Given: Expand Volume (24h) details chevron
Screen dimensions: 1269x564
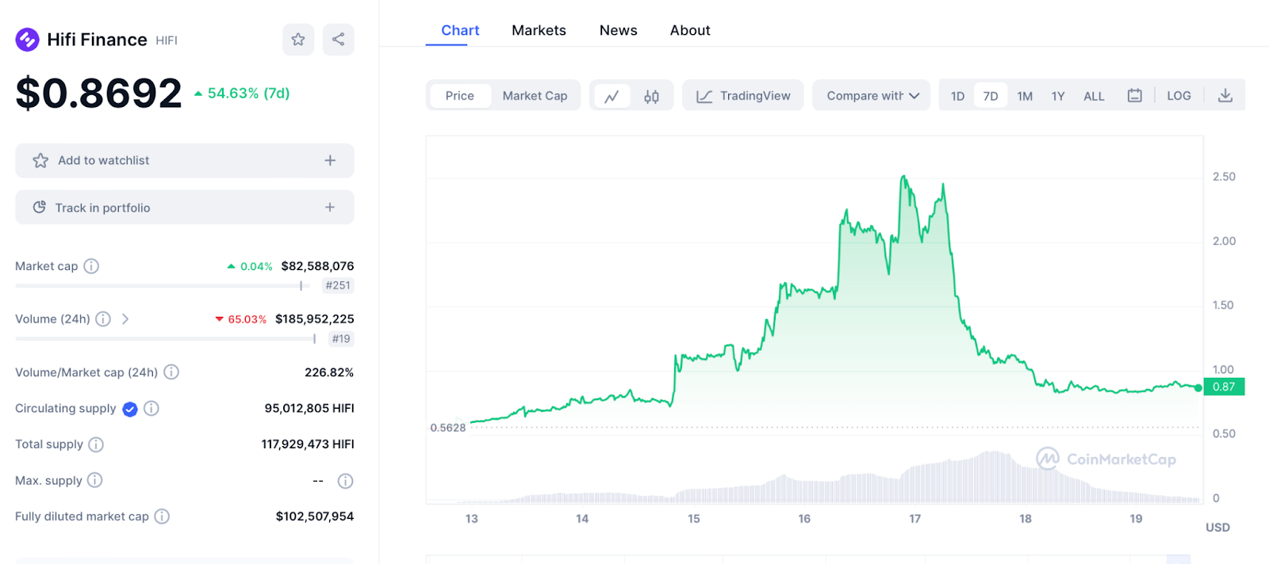Looking at the screenshot, I should point(125,319).
